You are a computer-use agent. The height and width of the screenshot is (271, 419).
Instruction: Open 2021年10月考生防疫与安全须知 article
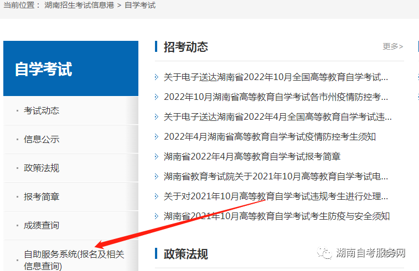pos(277,216)
